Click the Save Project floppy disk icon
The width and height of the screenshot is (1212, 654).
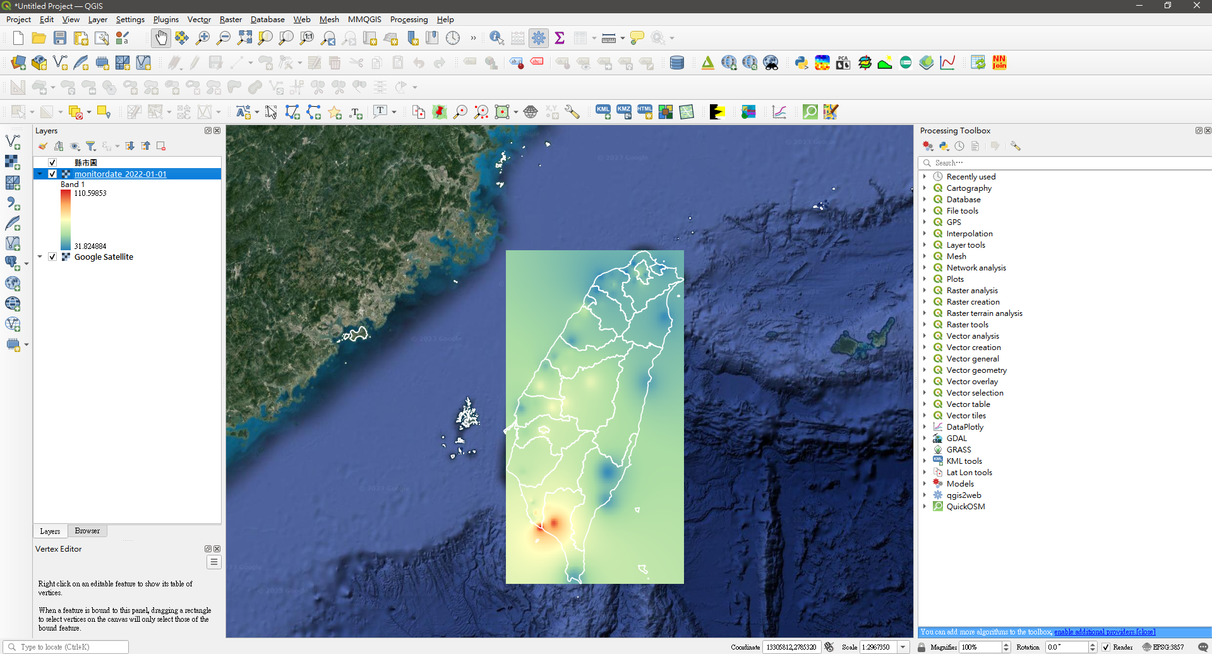click(60, 38)
